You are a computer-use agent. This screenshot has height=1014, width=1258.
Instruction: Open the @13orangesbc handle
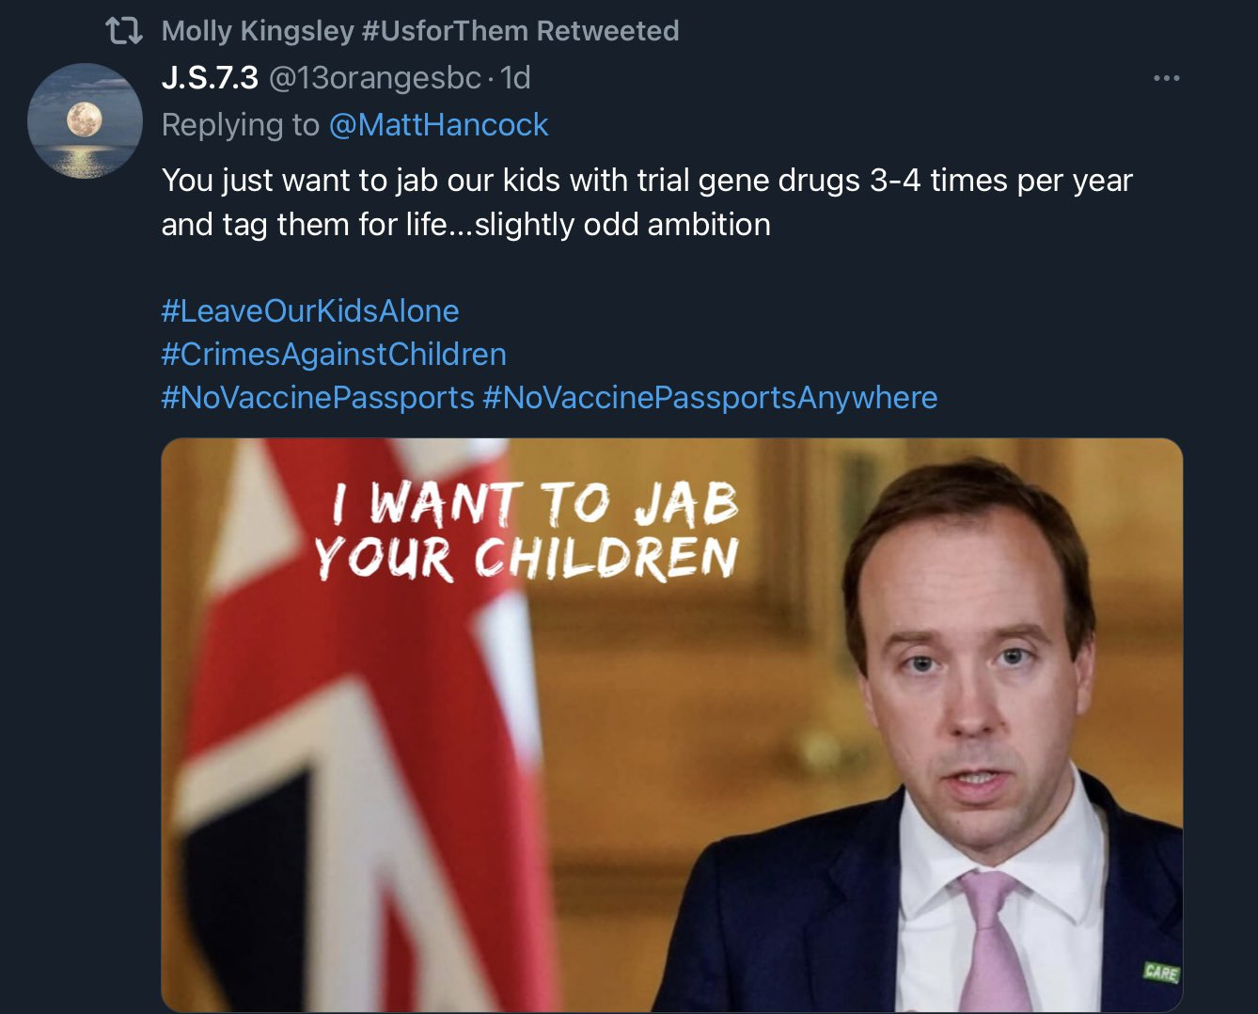[x=375, y=78]
